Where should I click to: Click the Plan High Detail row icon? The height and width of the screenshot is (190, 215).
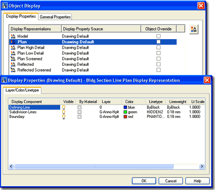[13, 48]
